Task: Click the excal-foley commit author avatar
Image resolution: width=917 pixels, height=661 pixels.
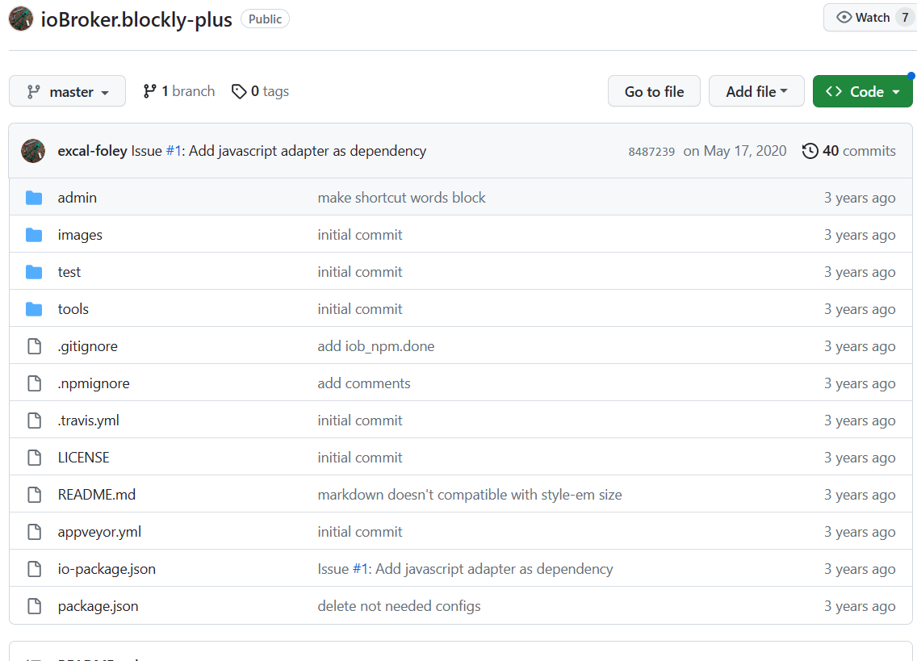Action: (33, 151)
